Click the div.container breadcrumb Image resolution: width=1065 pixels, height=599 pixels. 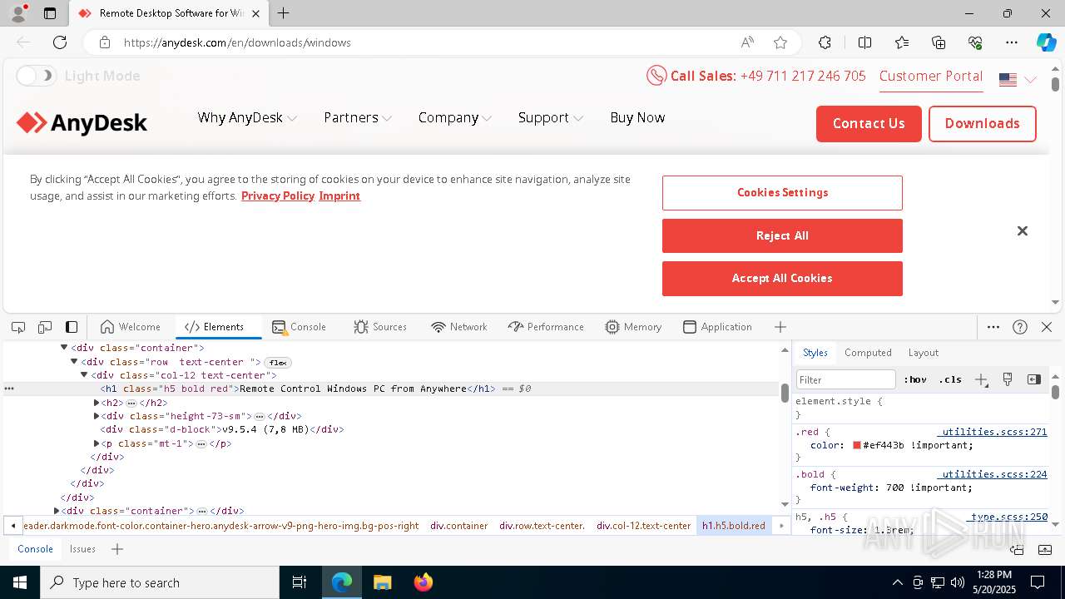(458, 526)
